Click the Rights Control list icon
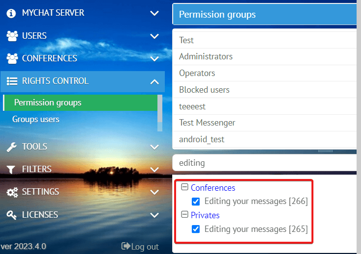Image resolution: width=361 pixels, height=254 pixels. [12, 81]
